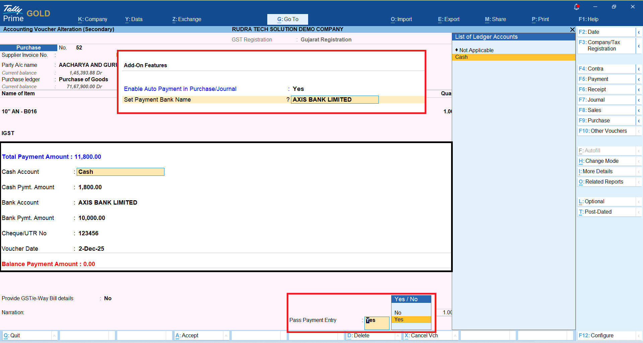Click the caret next to Q: Quit
This screenshot has height=343, width=643.
(x=54, y=336)
